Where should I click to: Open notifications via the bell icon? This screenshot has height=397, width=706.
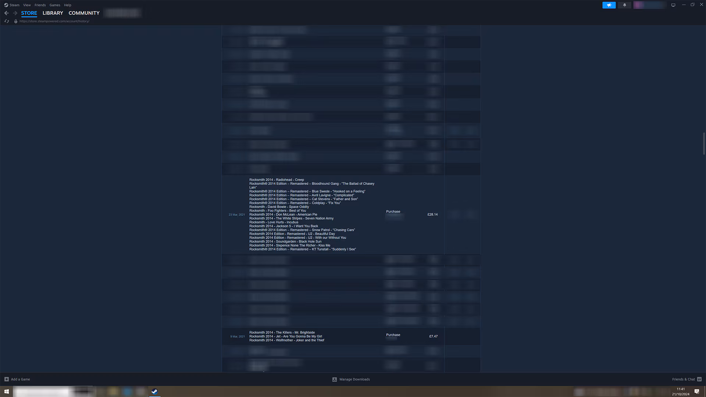click(624, 5)
